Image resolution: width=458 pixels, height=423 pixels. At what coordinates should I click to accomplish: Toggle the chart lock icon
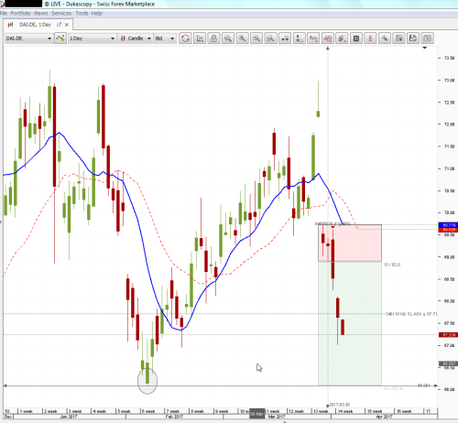(213, 38)
